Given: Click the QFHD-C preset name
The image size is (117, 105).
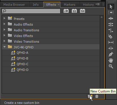Looking at the screenshot, I should [23, 64].
